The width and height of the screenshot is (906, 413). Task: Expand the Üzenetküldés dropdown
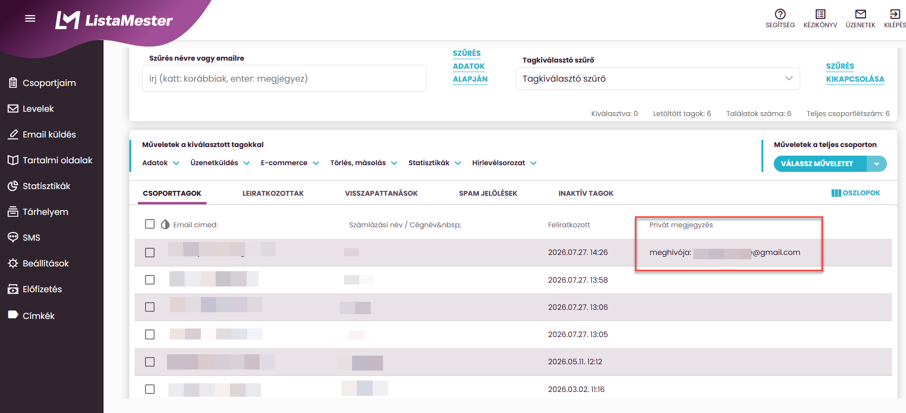(x=220, y=163)
